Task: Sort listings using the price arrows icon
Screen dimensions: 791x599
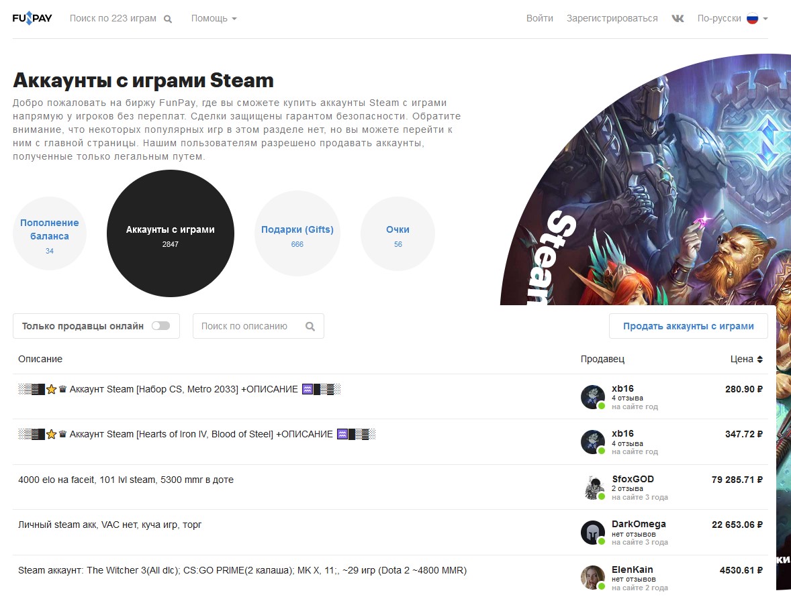Action: (759, 359)
